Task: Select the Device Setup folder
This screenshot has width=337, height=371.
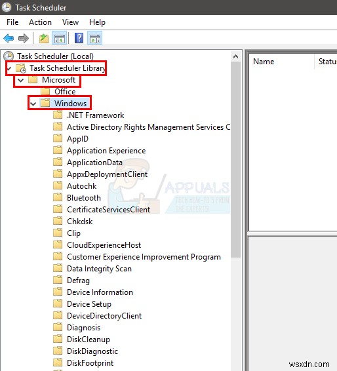Action: coord(89,304)
